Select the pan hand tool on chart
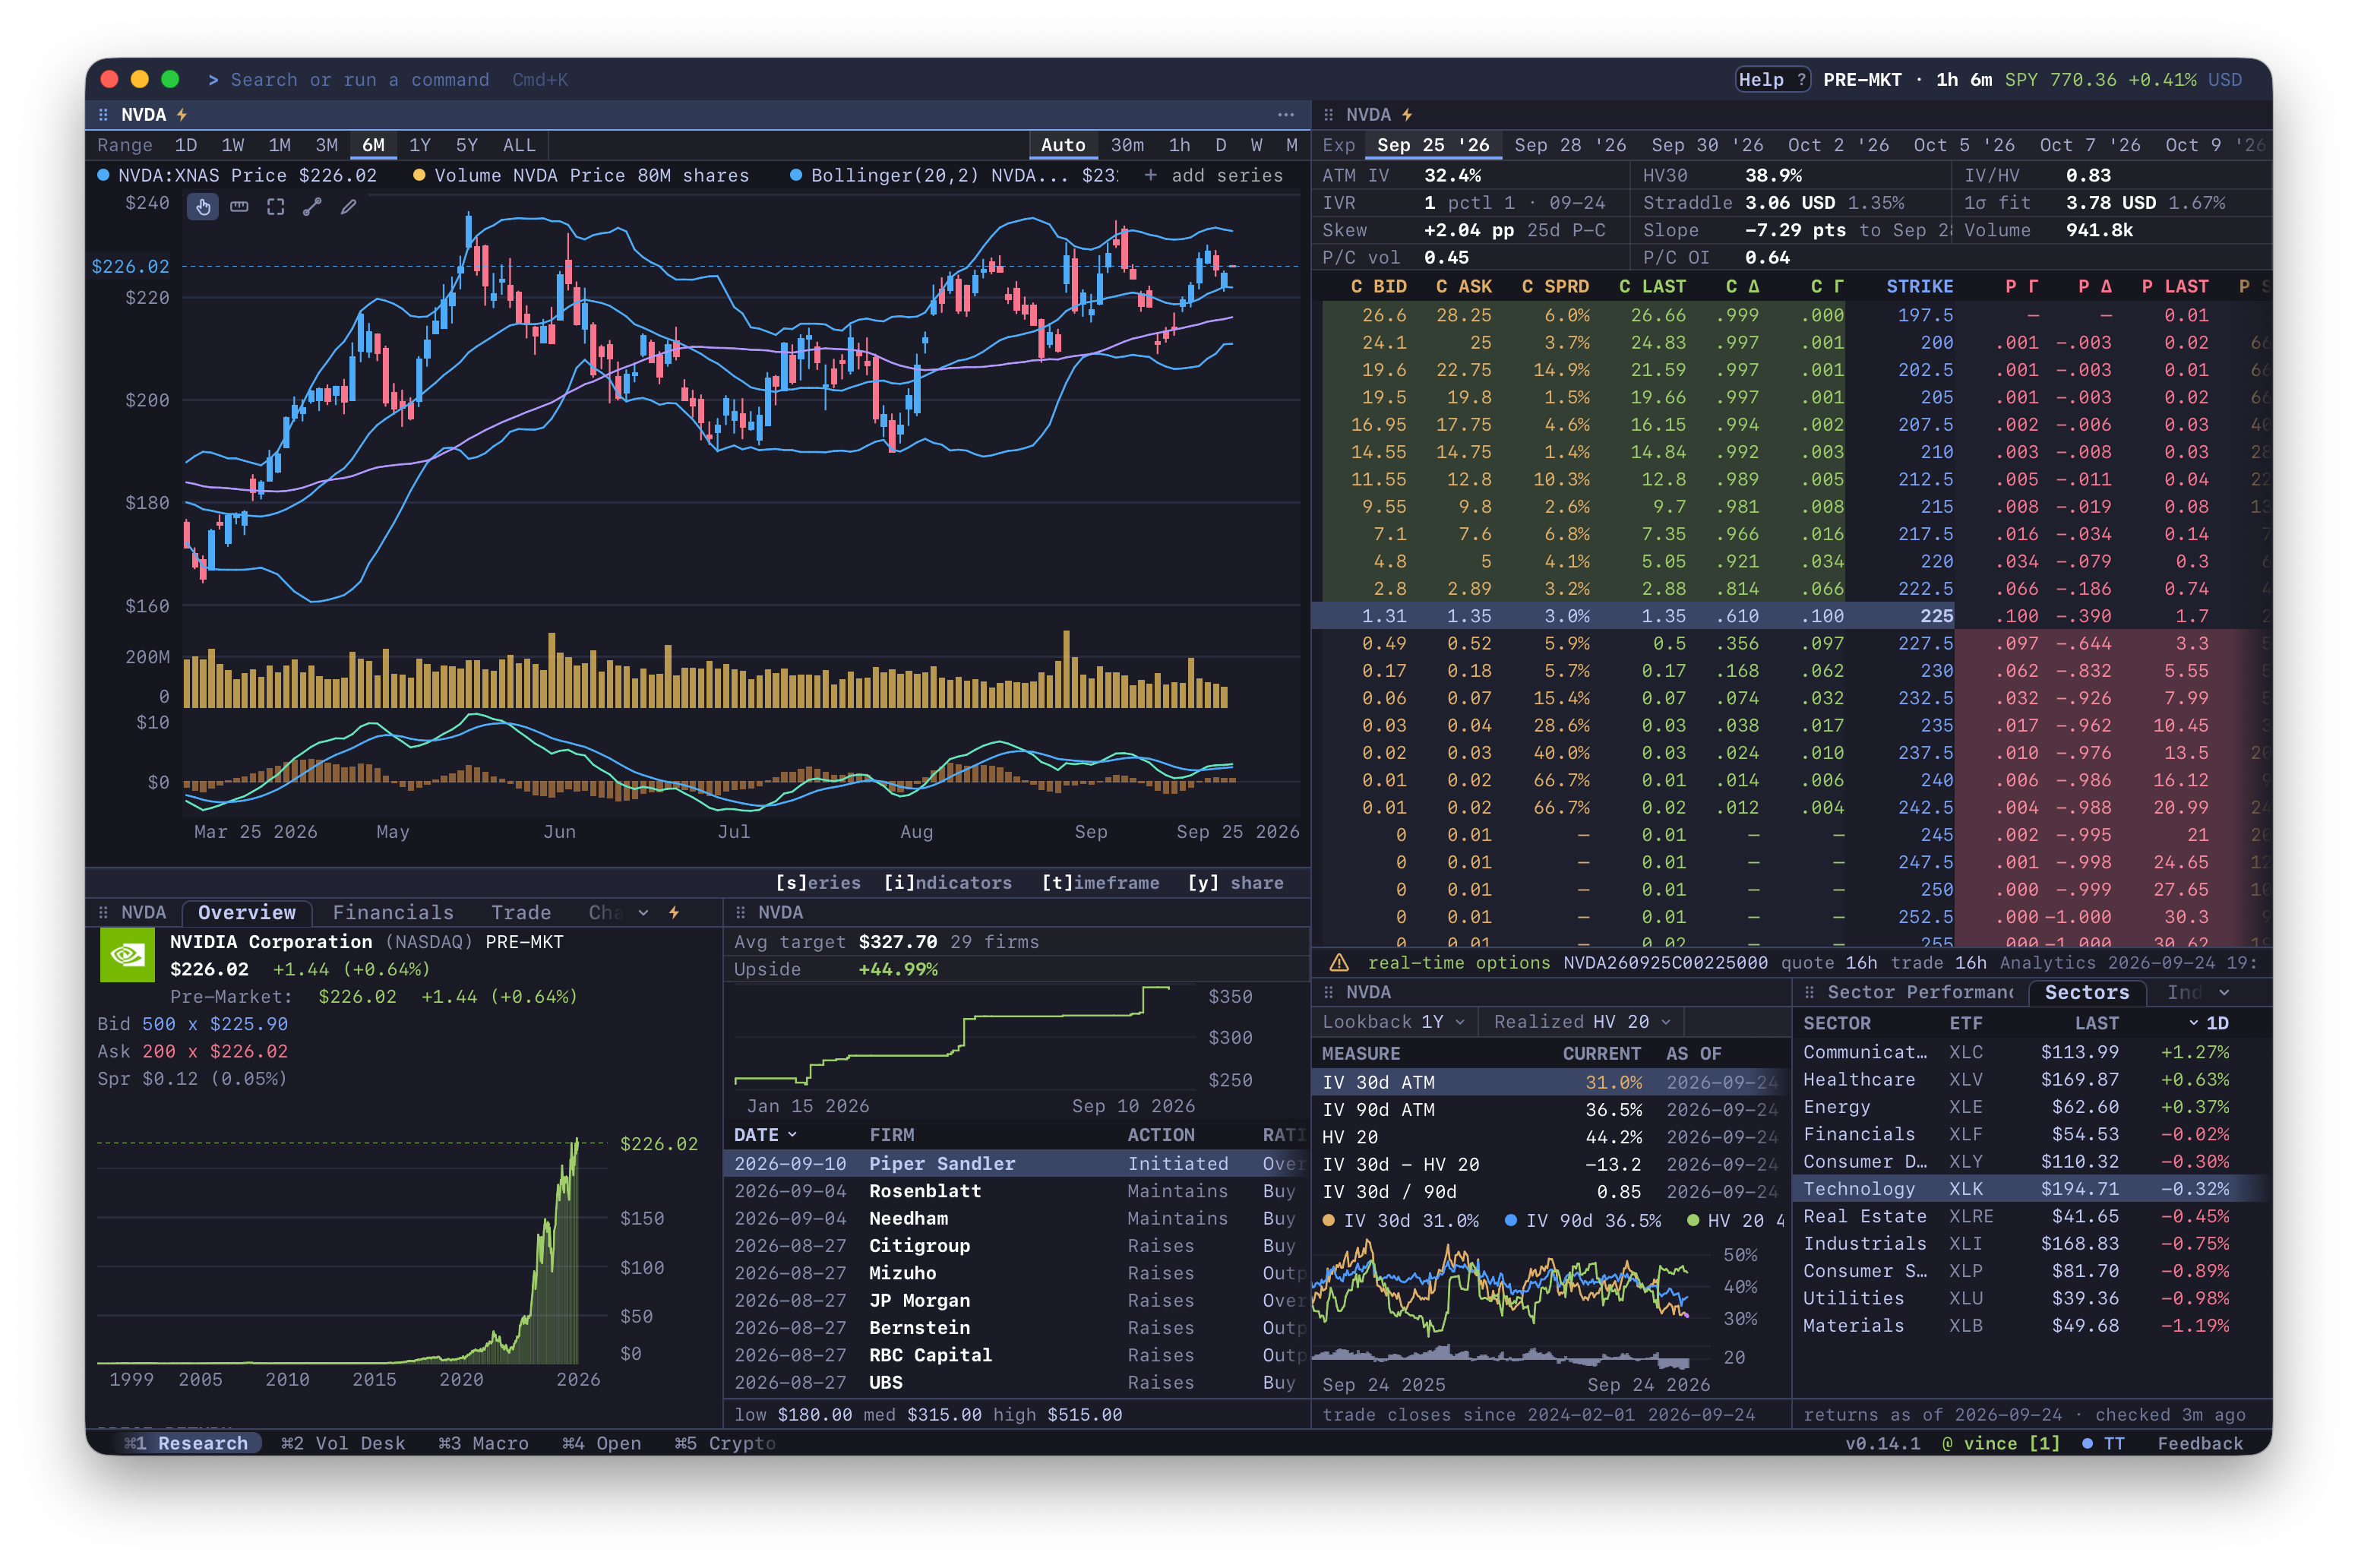The width and height of the screenshot is (2358, 1568). click(203, 207)
